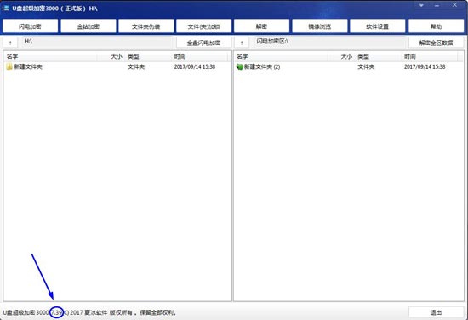Image resolution: width=468 pixels, height=320 pixels.
Task: Click the 解密 button
Action: (x=262, y=26)
